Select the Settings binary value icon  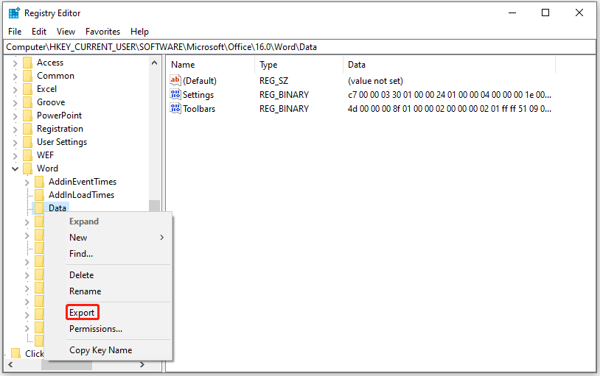[175, 95]
